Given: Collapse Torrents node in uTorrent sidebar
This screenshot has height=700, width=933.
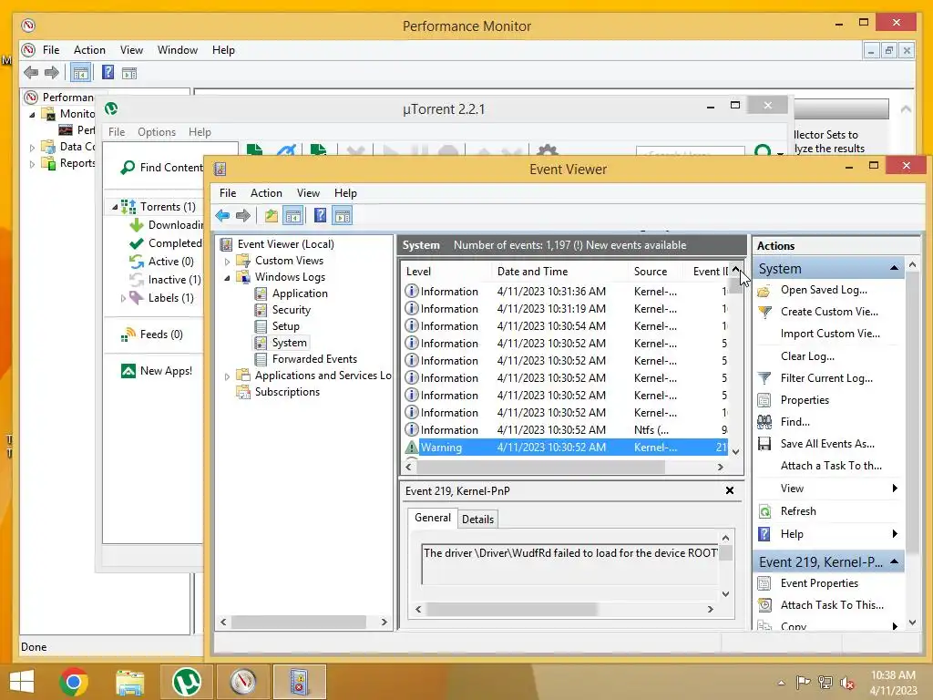Looking at the screenshot, I should tap(115, 207).
